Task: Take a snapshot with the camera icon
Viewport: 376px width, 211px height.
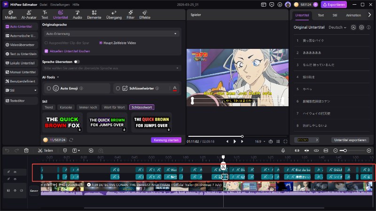Action: (271, 141)
